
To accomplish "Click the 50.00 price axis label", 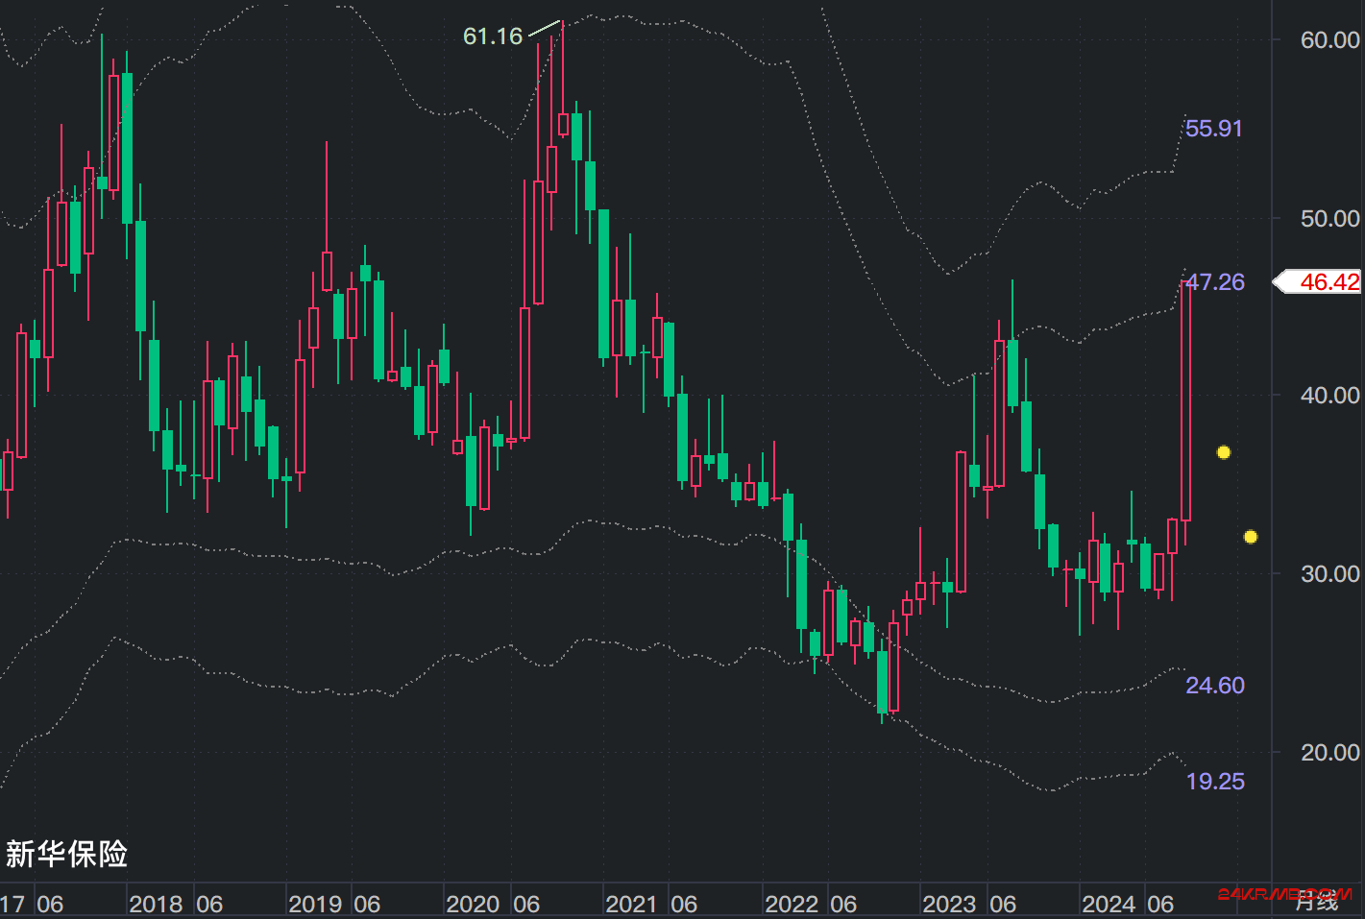I will pos(1330,219).
